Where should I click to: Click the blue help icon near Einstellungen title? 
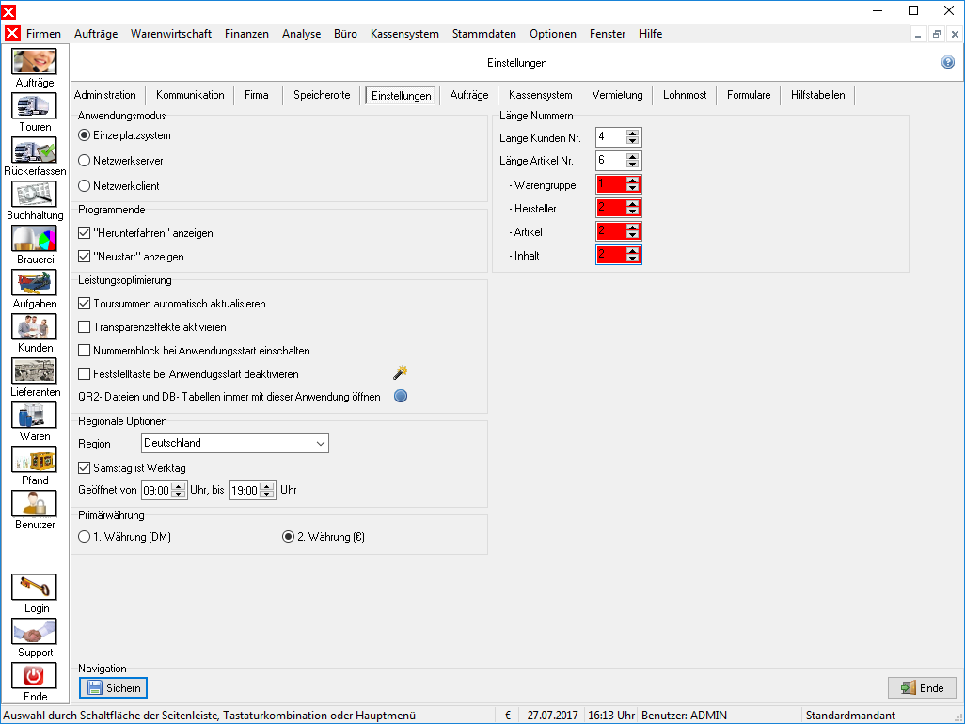pyautogui.click(x=948, y=62)
